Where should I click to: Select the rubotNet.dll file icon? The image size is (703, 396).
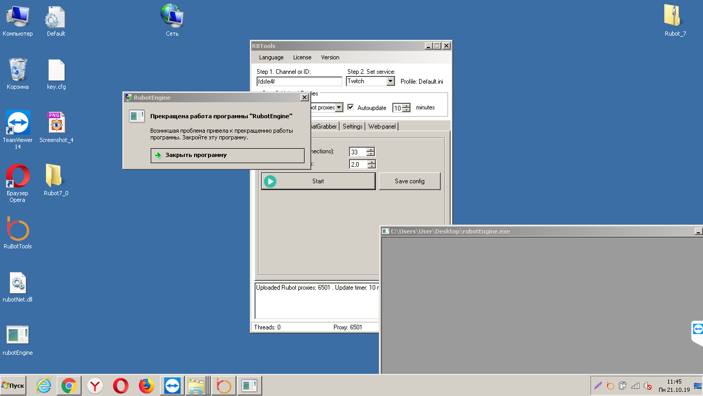[18, 283]
